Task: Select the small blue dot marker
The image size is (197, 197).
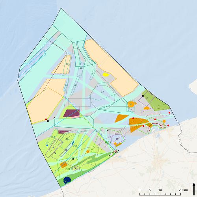Action: tap(47, 145)
